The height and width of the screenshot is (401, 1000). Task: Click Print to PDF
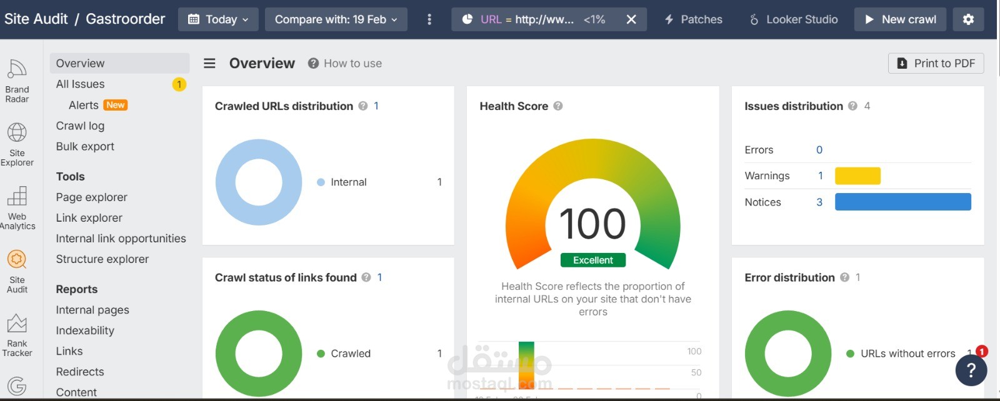pyautogui.click(x=936, y=63)
